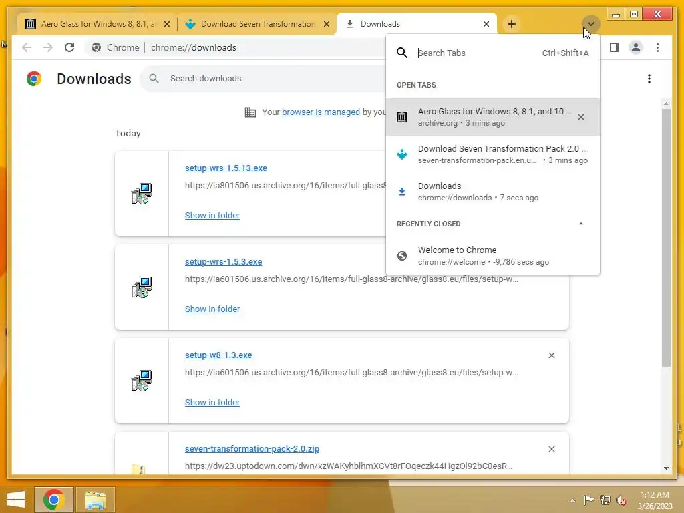Open setup-wrs-1.5.13.exe download
Screen dimensions: 684x513
[x=226, y=168]
